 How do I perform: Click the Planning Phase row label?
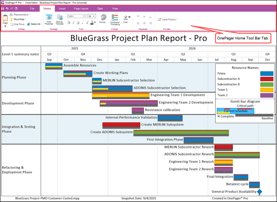(x=14, y=77)
